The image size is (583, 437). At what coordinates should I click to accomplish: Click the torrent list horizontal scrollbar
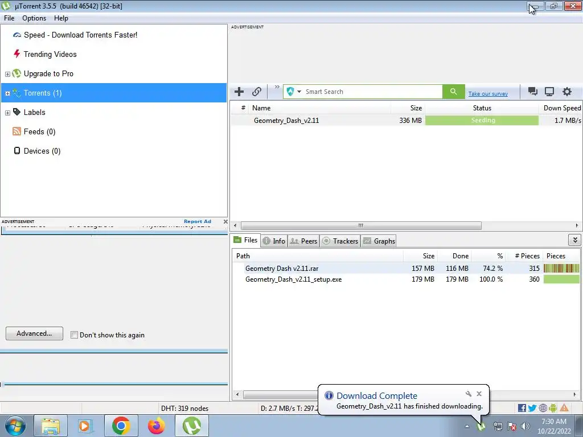click(x=360, y=225)
